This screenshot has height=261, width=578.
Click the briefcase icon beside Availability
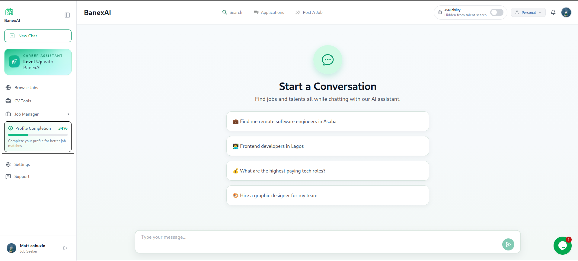(x=440, y=12)
